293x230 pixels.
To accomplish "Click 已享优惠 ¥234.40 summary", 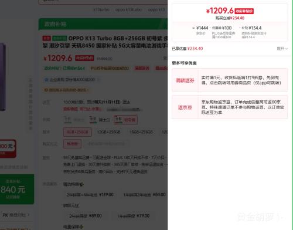I will [188, 49].
